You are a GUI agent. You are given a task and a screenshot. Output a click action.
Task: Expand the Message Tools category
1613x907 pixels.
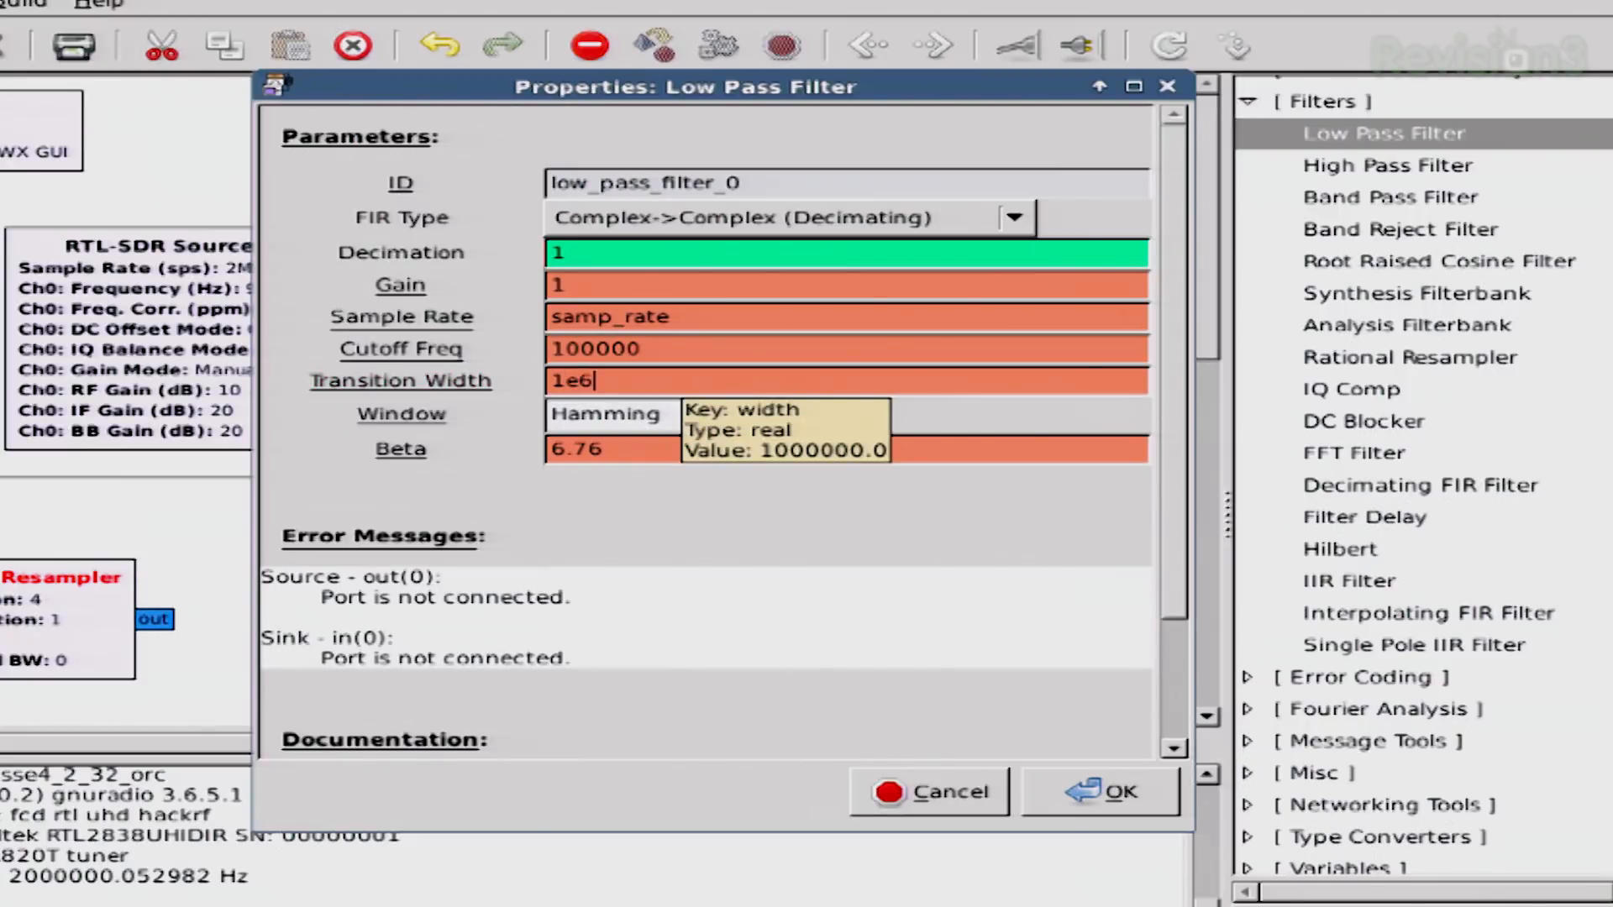tap(1248, 741)
